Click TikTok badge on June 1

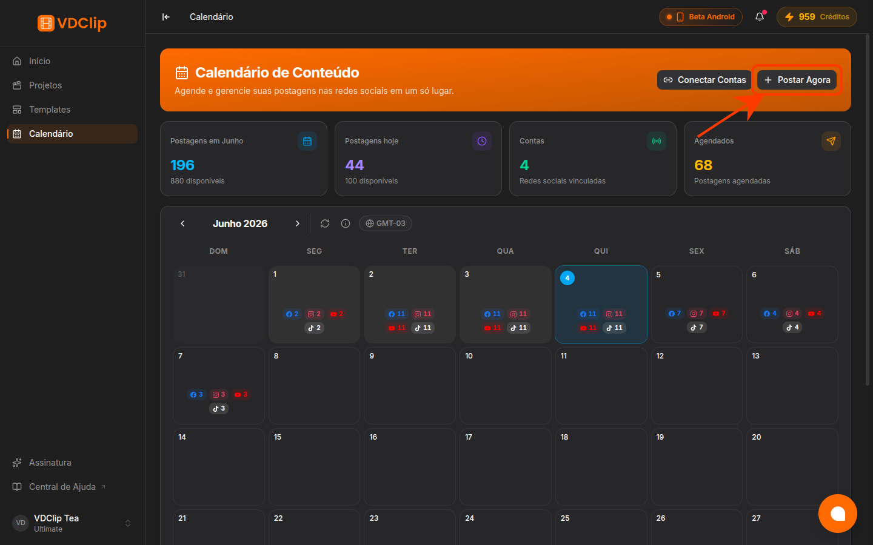[314, 328]
